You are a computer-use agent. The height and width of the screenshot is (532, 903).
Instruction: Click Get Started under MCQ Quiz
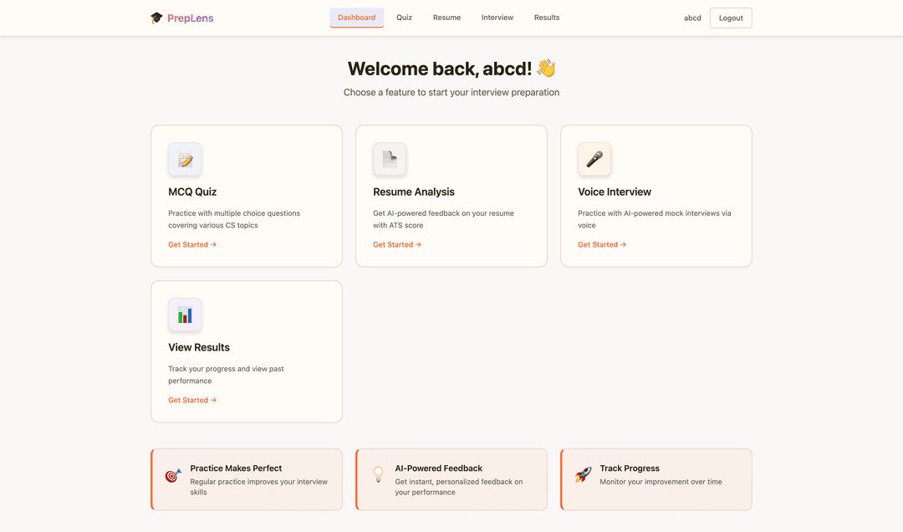coord(192,245)
